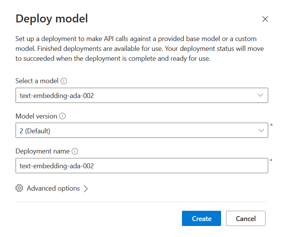This screenshot has height=237, width=283.
Task: Click the chevron arrow in the model selector
Action: 261,95
